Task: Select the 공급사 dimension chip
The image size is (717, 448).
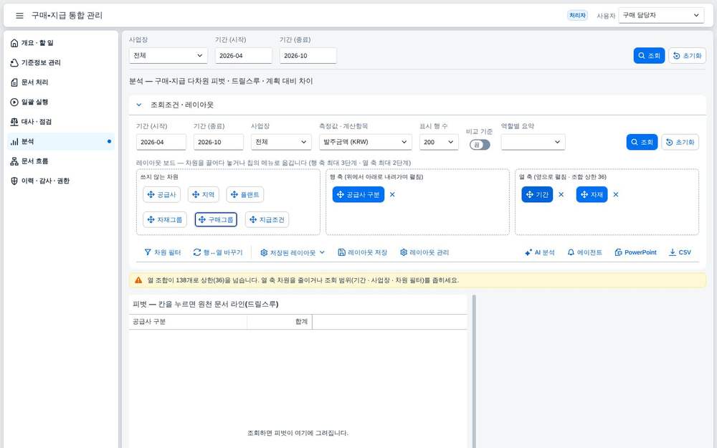Action: pos(161,194)
